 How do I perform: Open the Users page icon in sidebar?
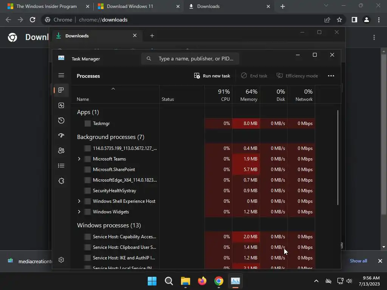[61, 150]
